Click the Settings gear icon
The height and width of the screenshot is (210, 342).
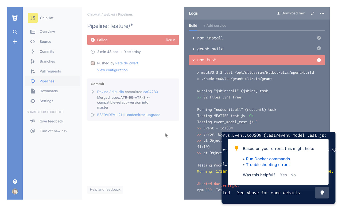[x=33, y=101]
